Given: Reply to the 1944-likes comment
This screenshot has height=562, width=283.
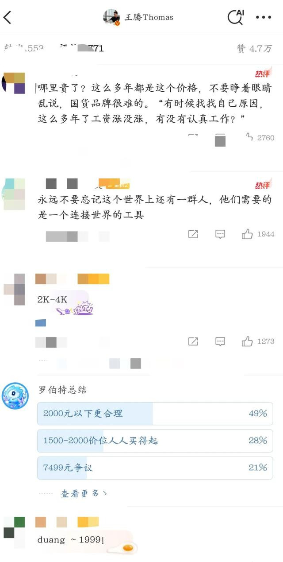Looking at the screenshot, I should [220, 234].
